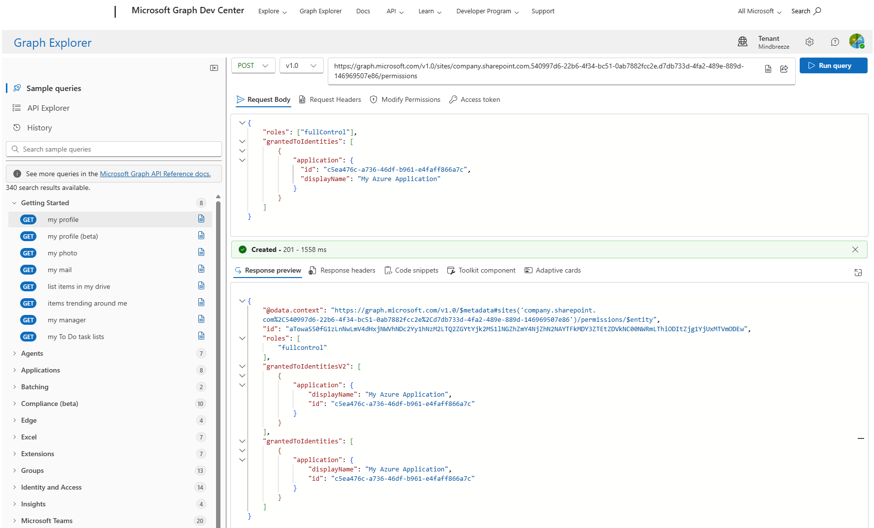Open the POST method dropdown
Image resolution: width=874 pixels, height=528 pixels.
click(x=253, y=66)
